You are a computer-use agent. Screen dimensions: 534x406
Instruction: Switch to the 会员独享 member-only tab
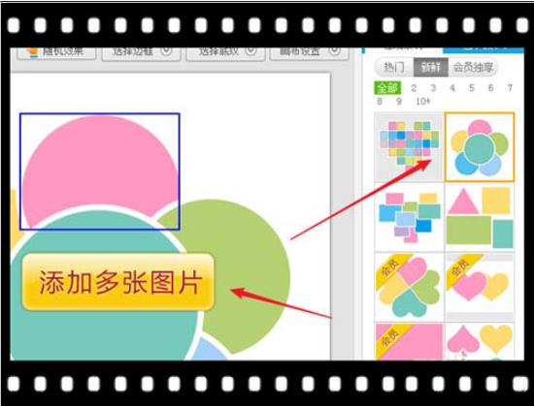[x=473, y=67]
